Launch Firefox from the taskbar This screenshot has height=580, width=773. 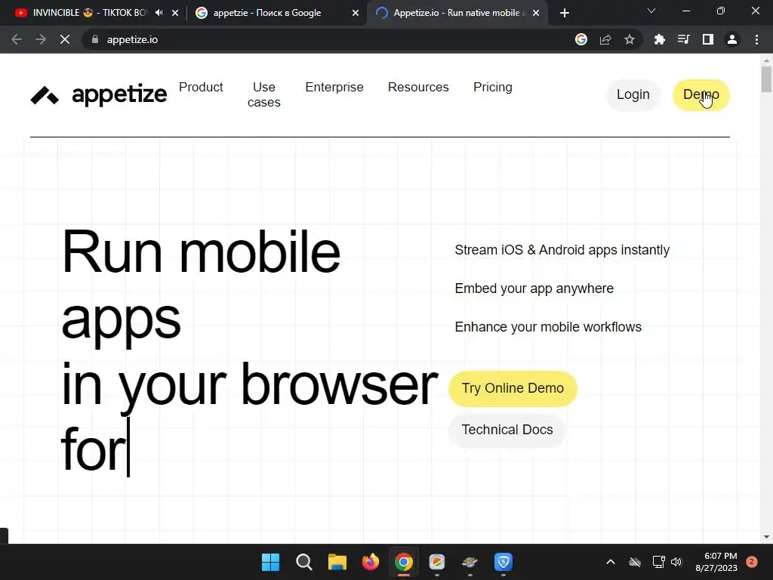pos(370,562)
